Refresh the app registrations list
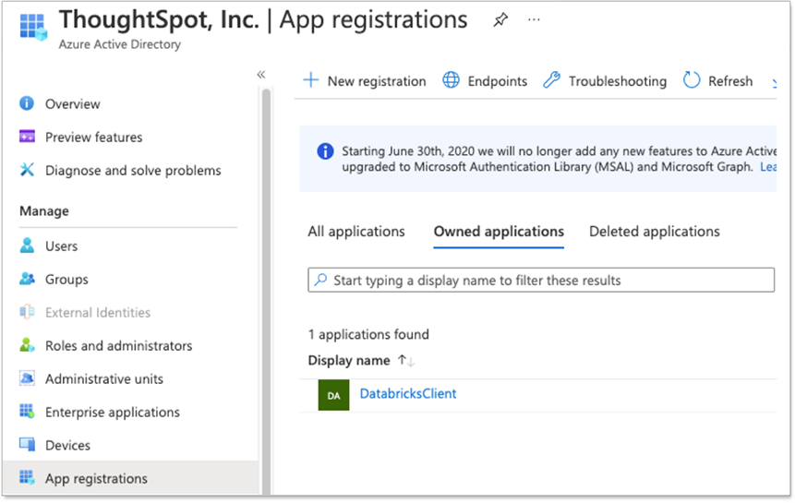This screenshot has width=795, height=503. tap(717, 81)
